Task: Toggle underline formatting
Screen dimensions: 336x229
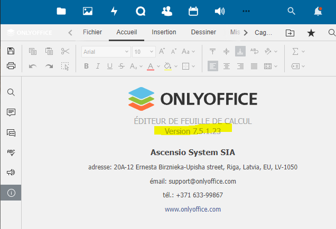Action: (110, 66)
